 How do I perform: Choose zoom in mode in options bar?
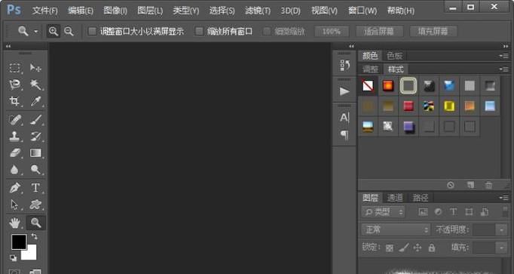click(x=53, y=31)
